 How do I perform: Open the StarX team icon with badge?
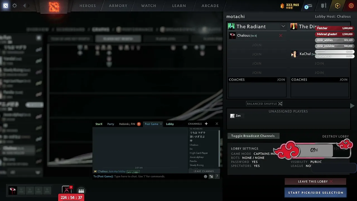[67, 190]
